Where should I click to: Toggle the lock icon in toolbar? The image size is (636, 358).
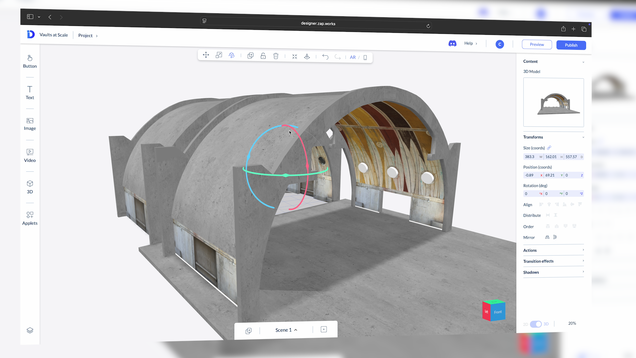click(x=263, y=56)
